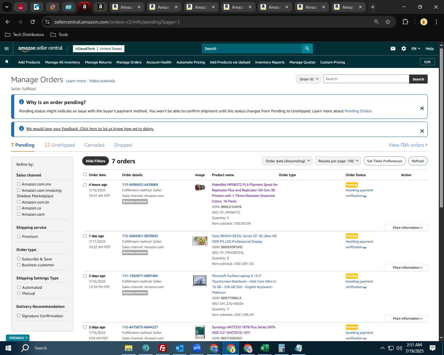Image resolution: width=444 pixels, height=355 pixels.
Task: Open Manage Returns menu item
Action: [98, 62]
